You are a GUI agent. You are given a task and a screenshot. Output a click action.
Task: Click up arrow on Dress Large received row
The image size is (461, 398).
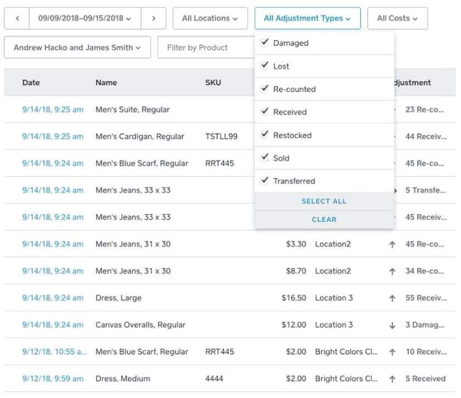coord(393,298)
